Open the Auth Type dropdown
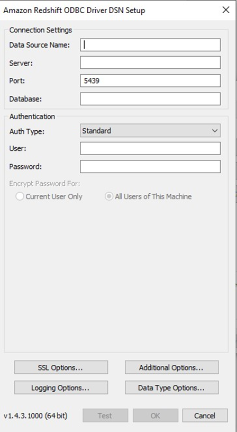This screenshot has height=432, width=237. (150, 131)
